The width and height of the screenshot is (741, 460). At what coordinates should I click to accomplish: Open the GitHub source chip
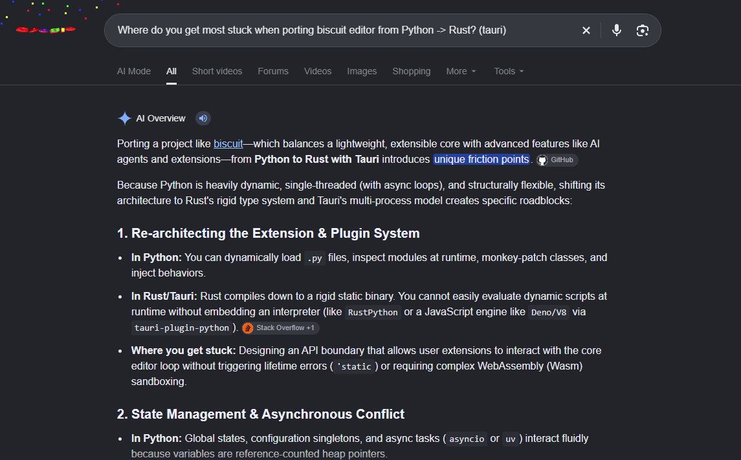557,160
